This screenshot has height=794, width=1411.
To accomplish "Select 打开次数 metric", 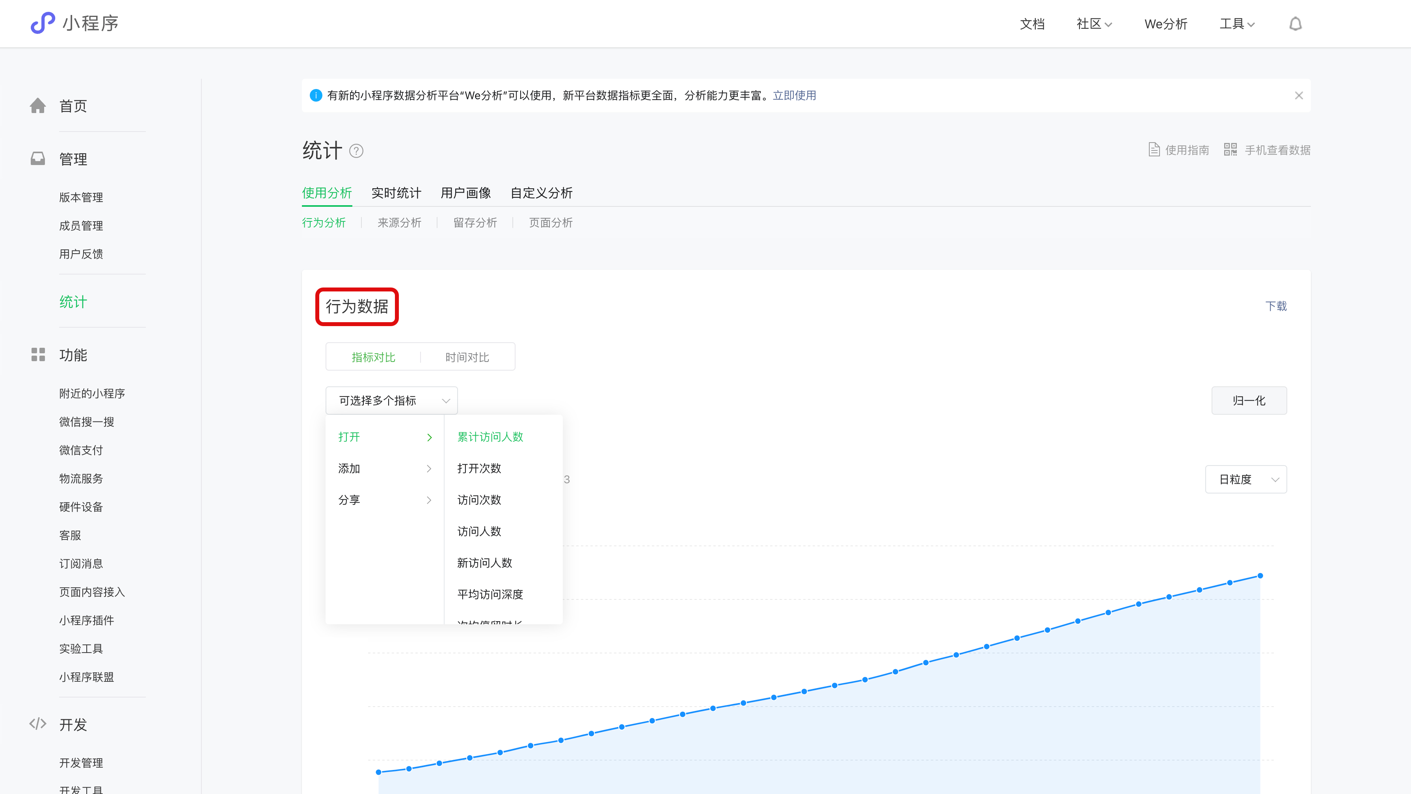I will [479, 468].
